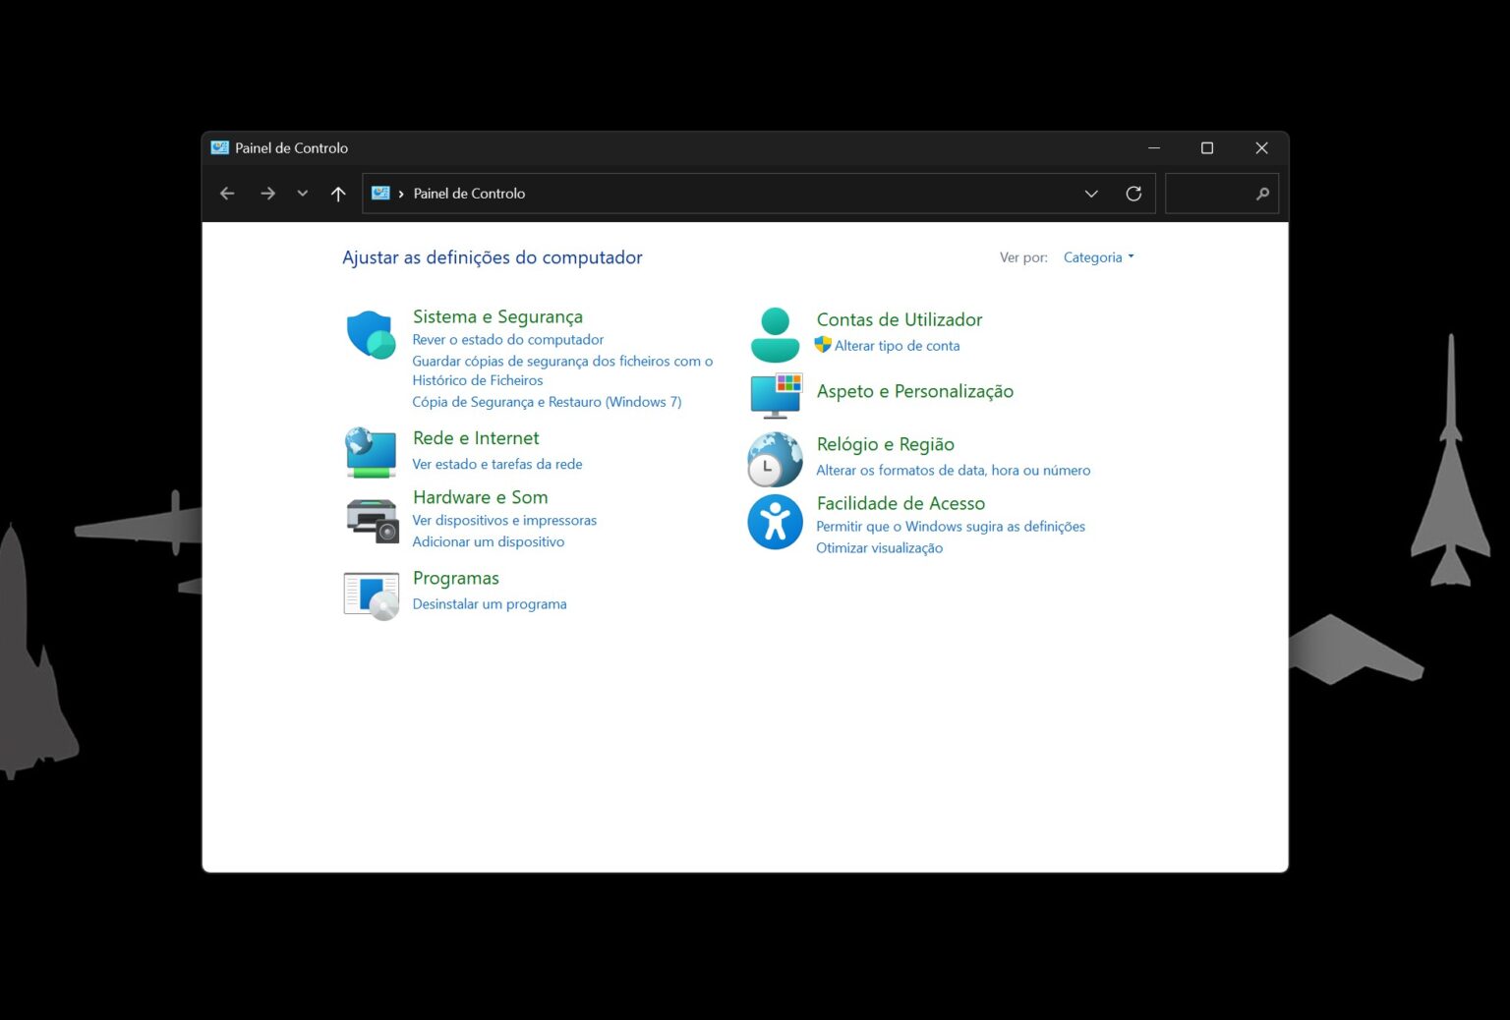Go forward with the right arrow
The height and width of the screenshot is (1020, 1510).
[267, 194]
